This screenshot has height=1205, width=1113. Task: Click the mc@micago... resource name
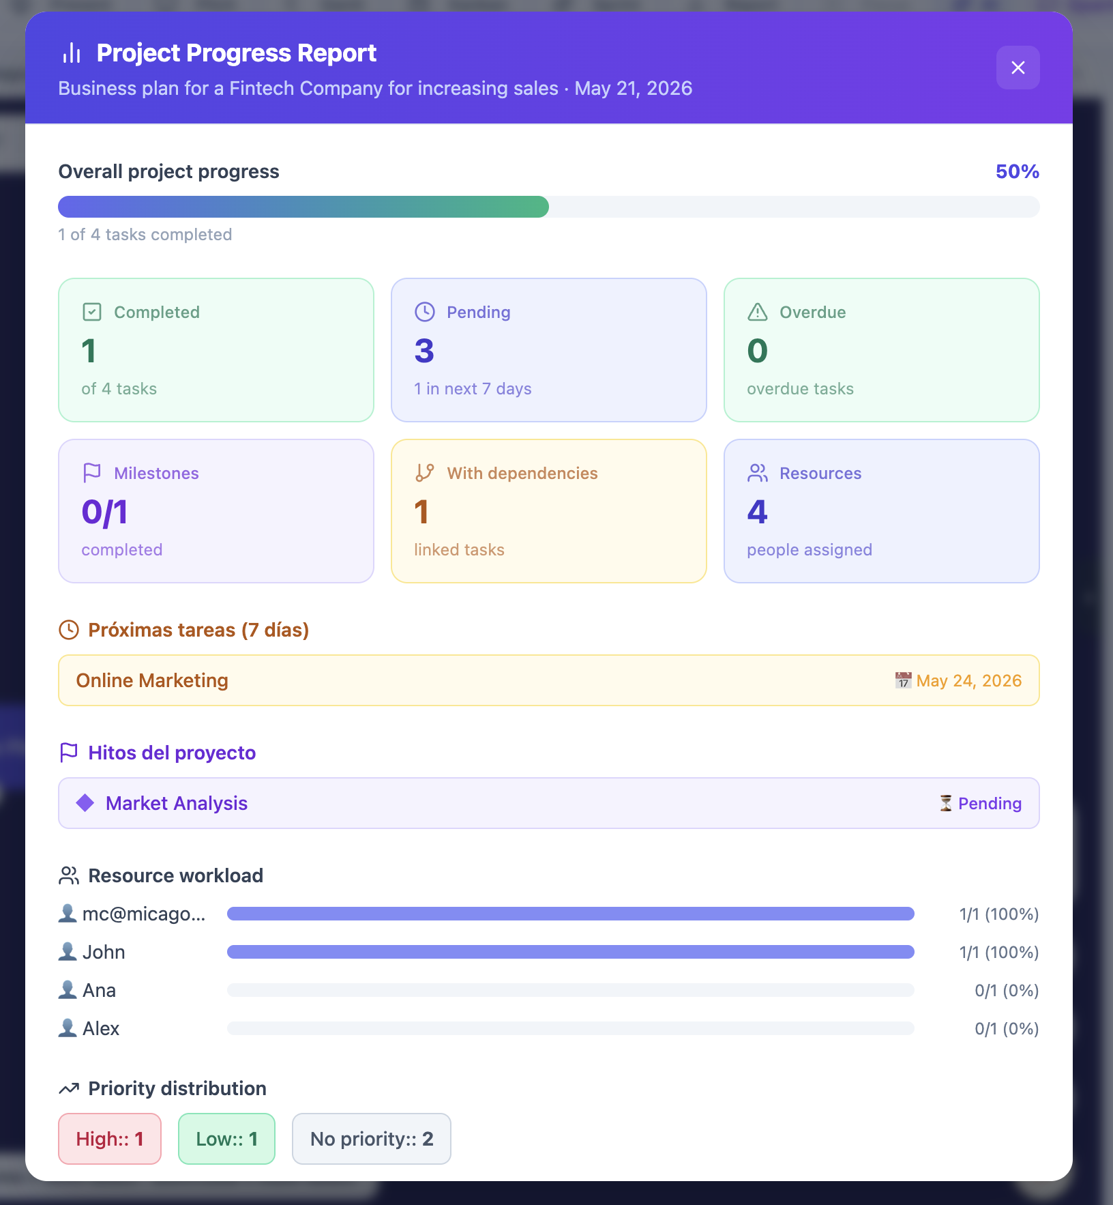click(144, 914)
